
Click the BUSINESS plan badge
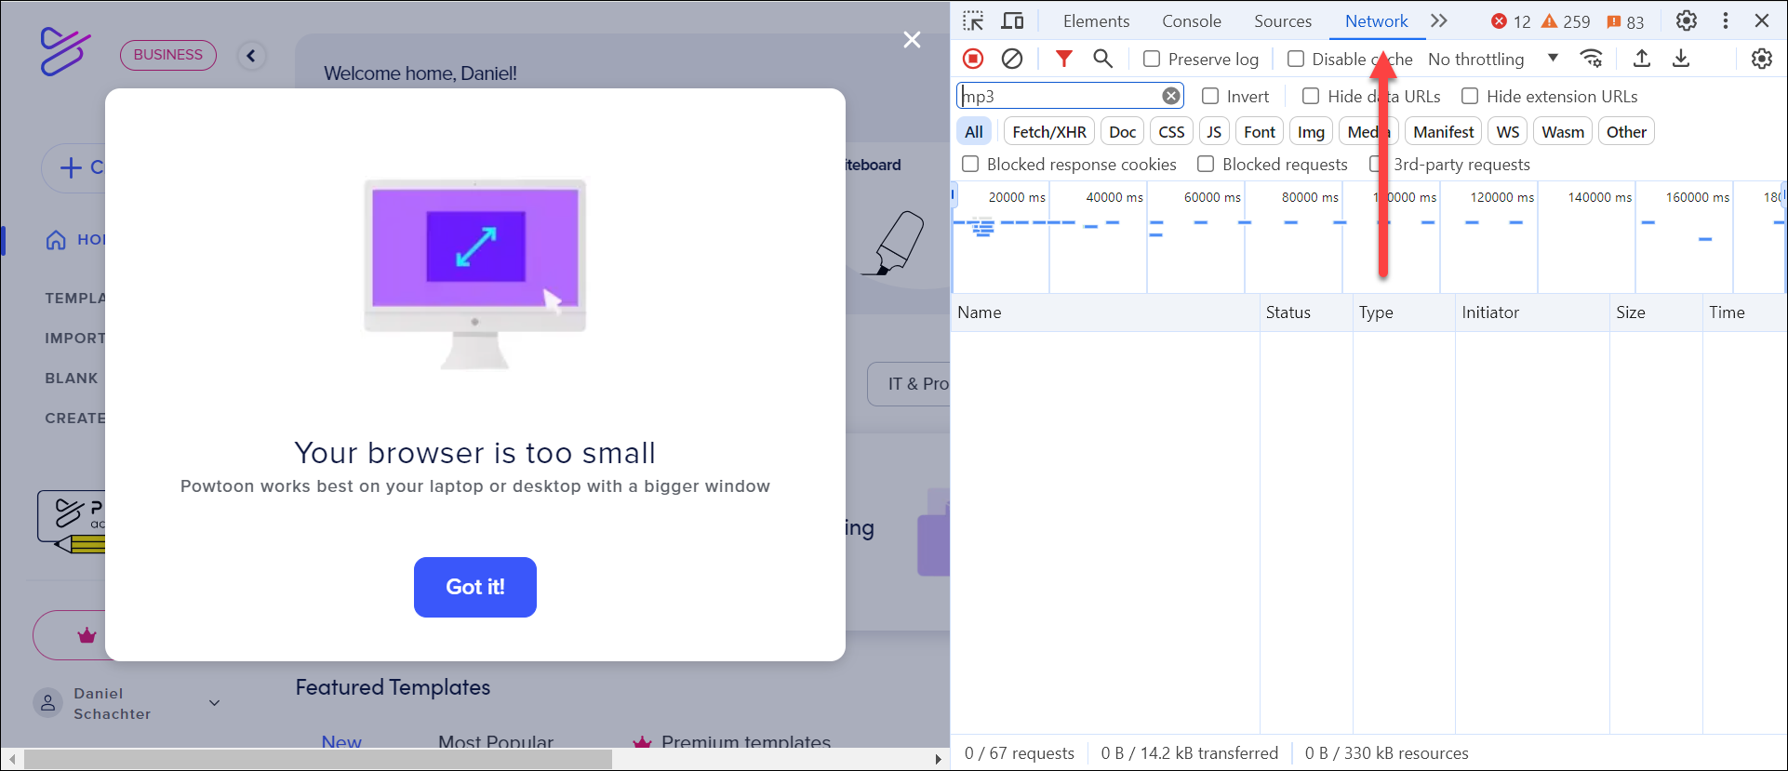coord(168,55)
